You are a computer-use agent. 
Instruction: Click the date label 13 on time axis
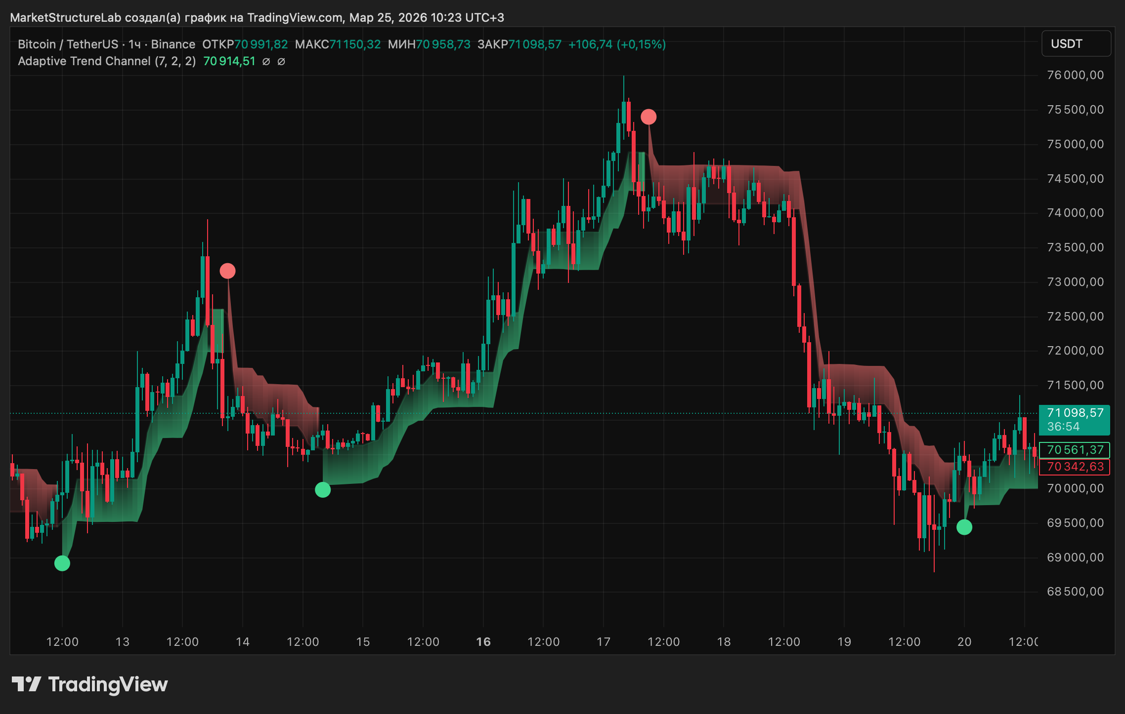tap(122, 642)
